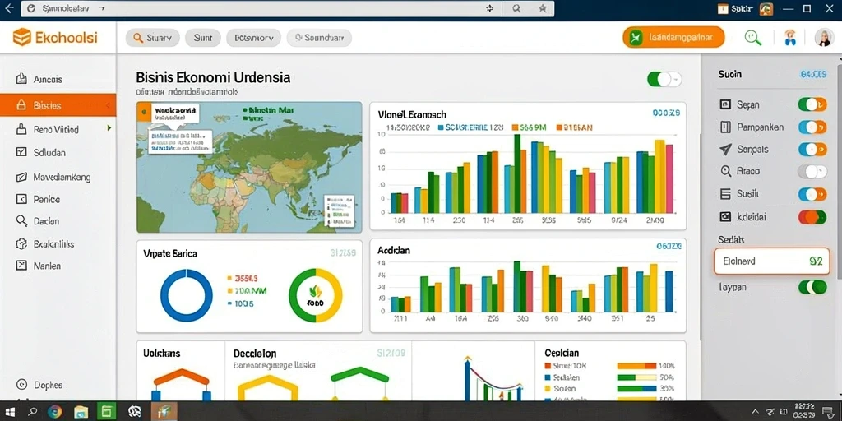Click the green magnifier search icon
Image resolution: width=842 pixels, height=421 pixels.
753,38
